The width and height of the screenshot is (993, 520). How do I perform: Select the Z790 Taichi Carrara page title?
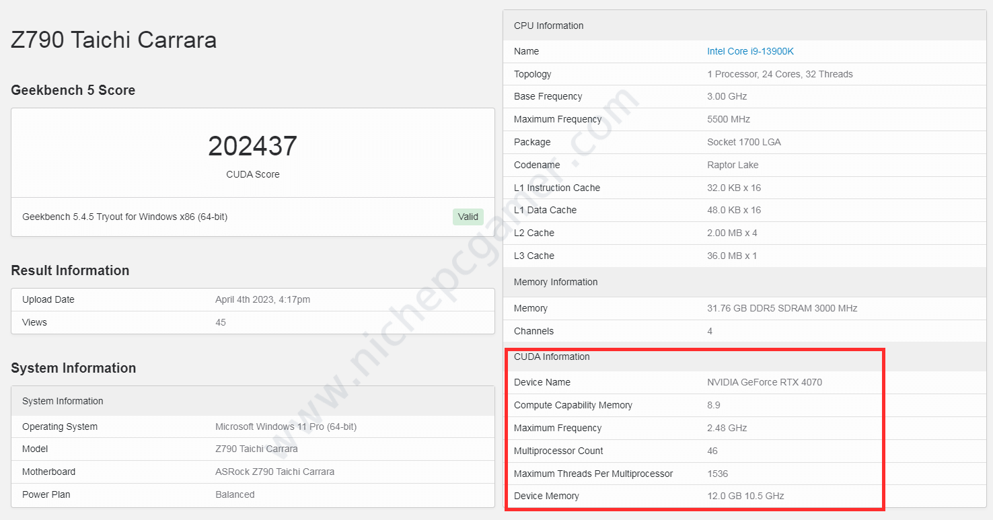(x=114, y=40)
